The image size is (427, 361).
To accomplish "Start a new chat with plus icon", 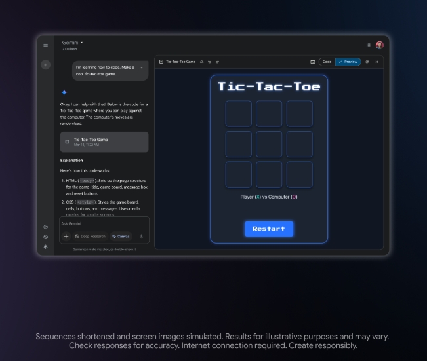I will pyautogui.click(x=45, y=65).
